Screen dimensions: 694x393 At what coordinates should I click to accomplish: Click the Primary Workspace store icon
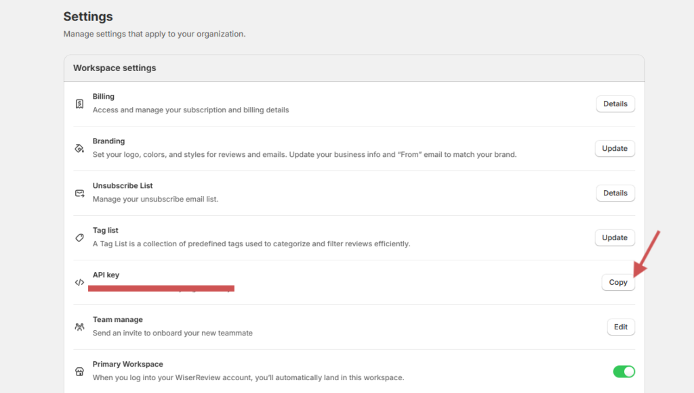pyautogui.click(x=79, y=372)
